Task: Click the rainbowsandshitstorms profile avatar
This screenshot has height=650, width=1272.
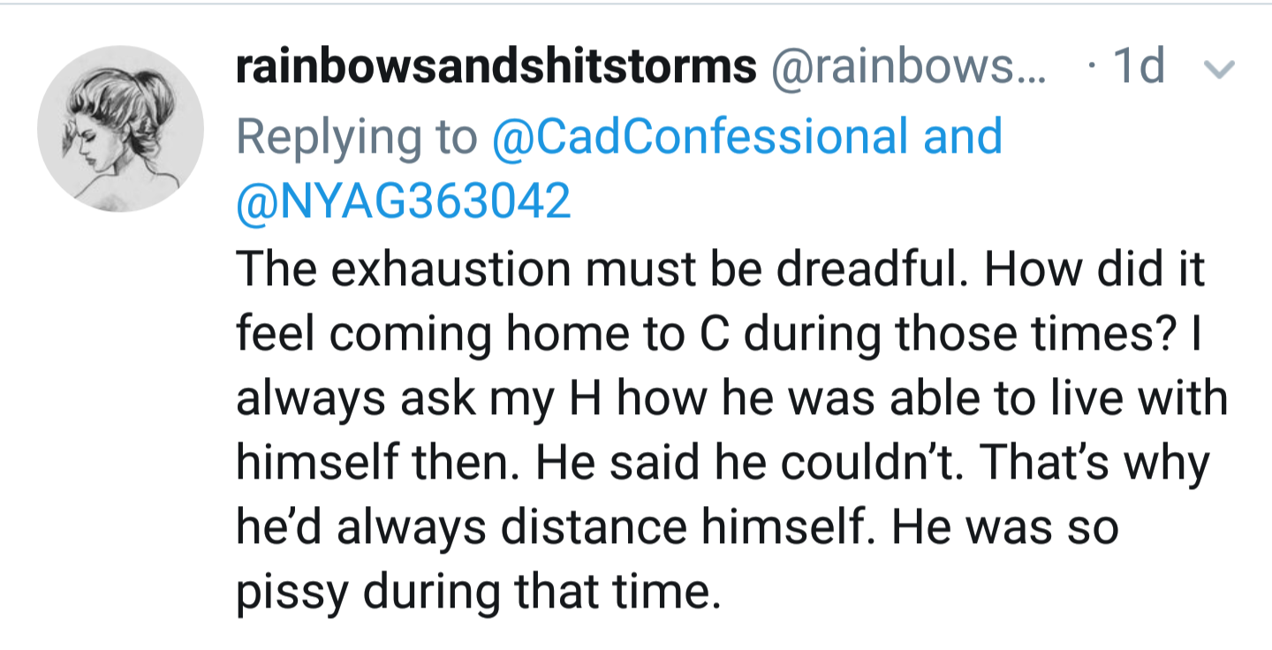Action: coord(120,129)
